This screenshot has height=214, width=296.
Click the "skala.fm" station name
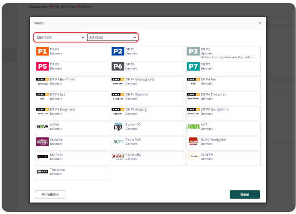[x=56, y=140]
